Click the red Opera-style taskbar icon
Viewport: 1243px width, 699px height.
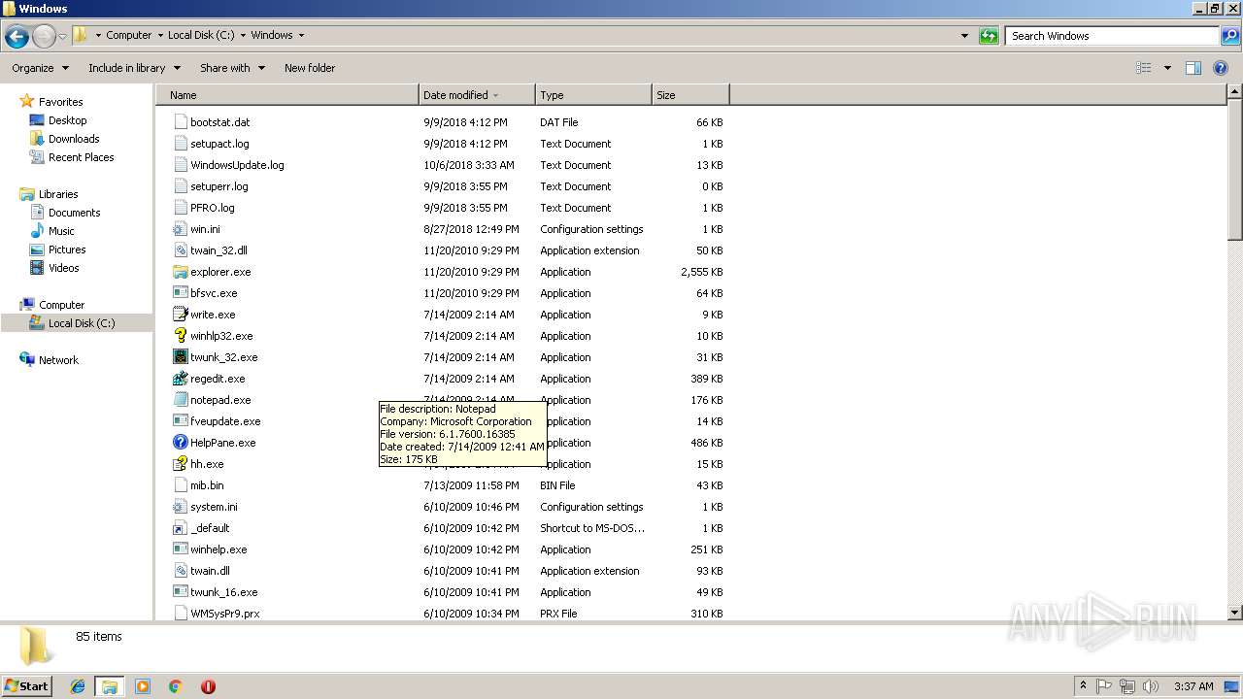208,686
